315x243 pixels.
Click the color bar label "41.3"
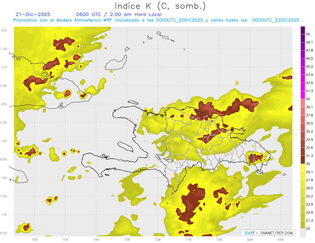pos(309,91)
